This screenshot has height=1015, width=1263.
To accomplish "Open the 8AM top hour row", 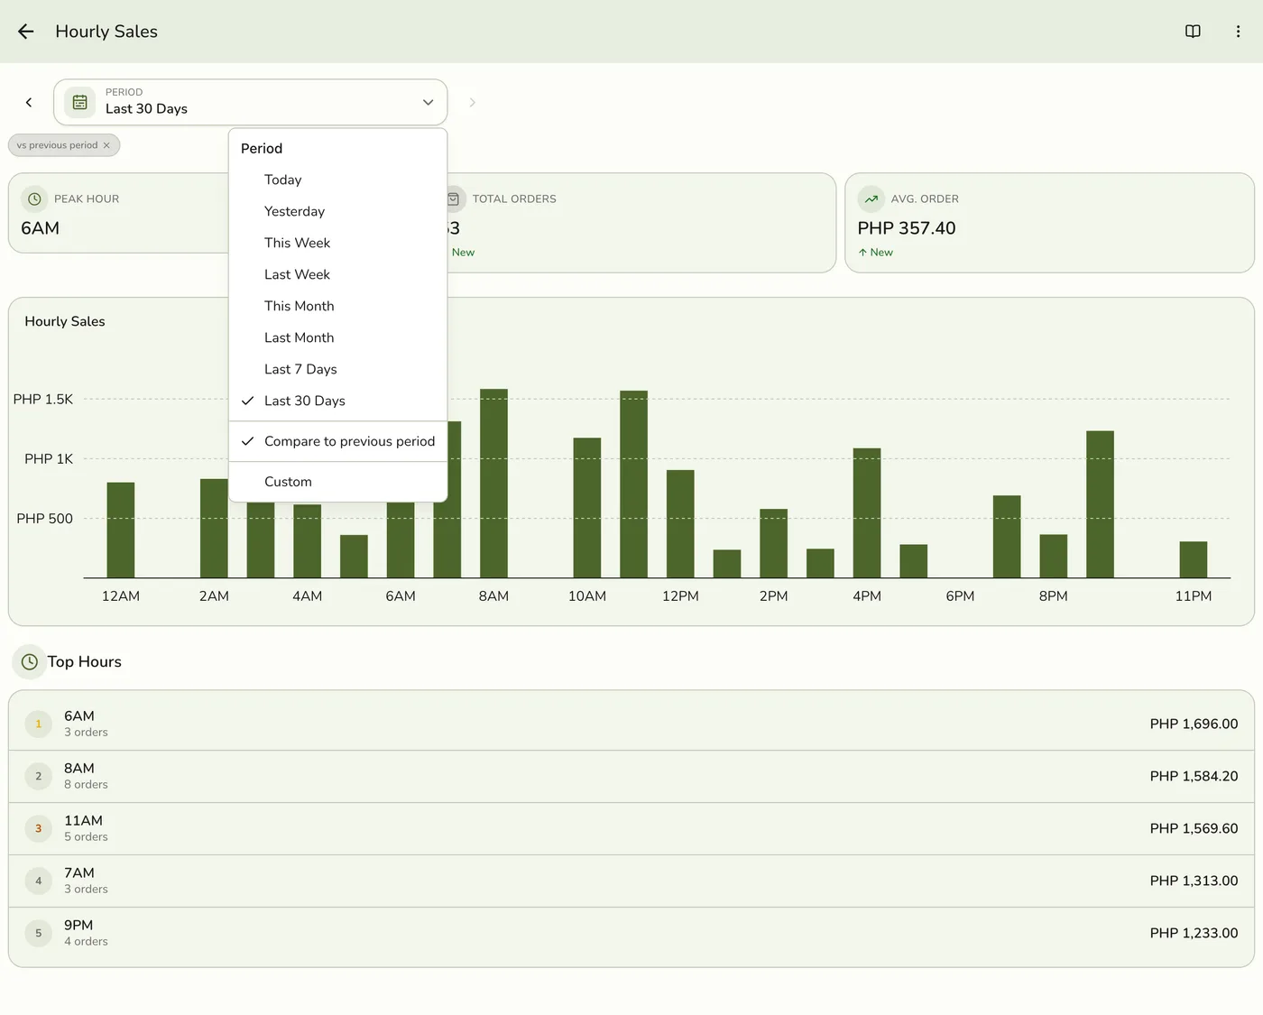I will 631,776.
